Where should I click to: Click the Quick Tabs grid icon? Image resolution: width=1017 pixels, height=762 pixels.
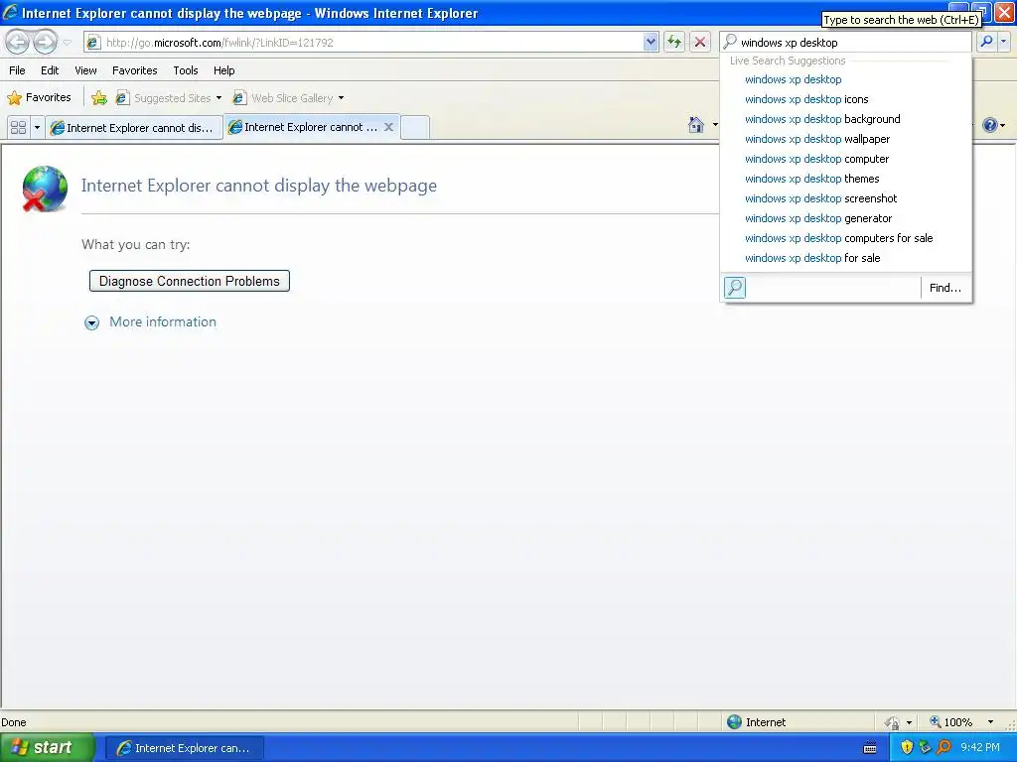19,128
